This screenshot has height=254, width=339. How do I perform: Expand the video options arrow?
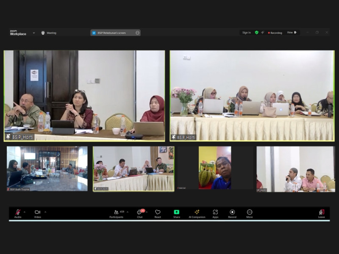point(45,212)
